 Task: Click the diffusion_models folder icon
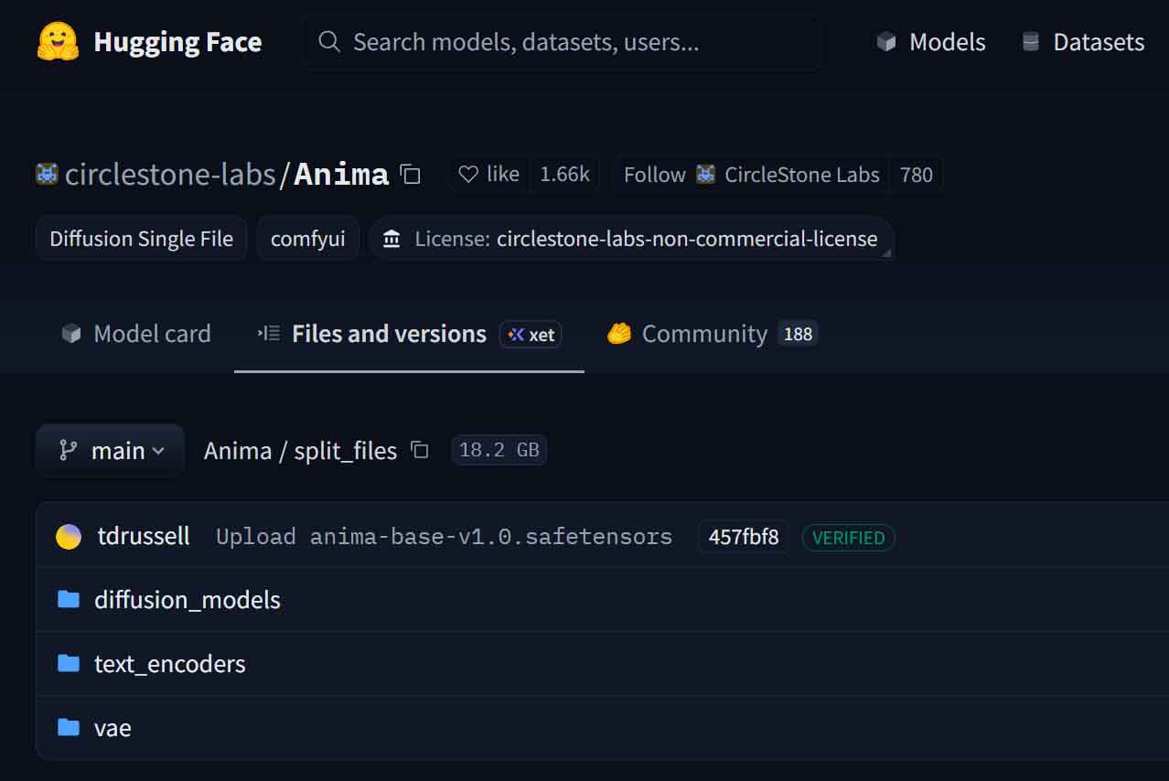point(69,599)
